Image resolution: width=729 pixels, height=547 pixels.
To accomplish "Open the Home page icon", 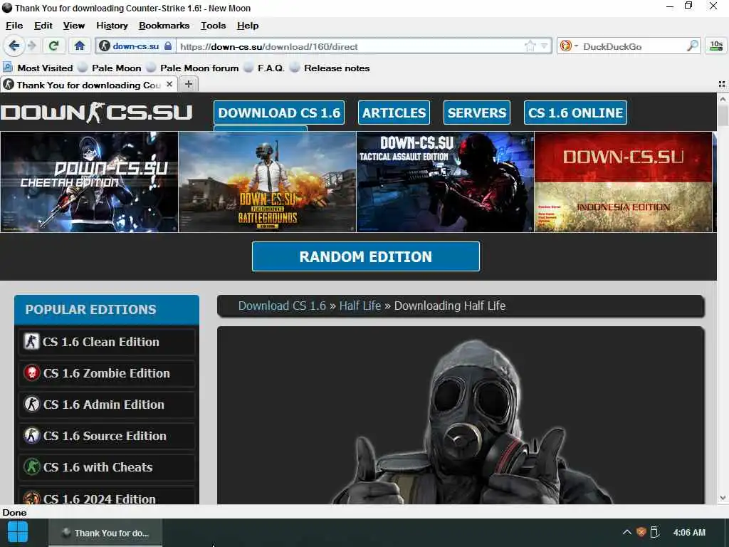I will pyautogui.click(x=80, y=46).
